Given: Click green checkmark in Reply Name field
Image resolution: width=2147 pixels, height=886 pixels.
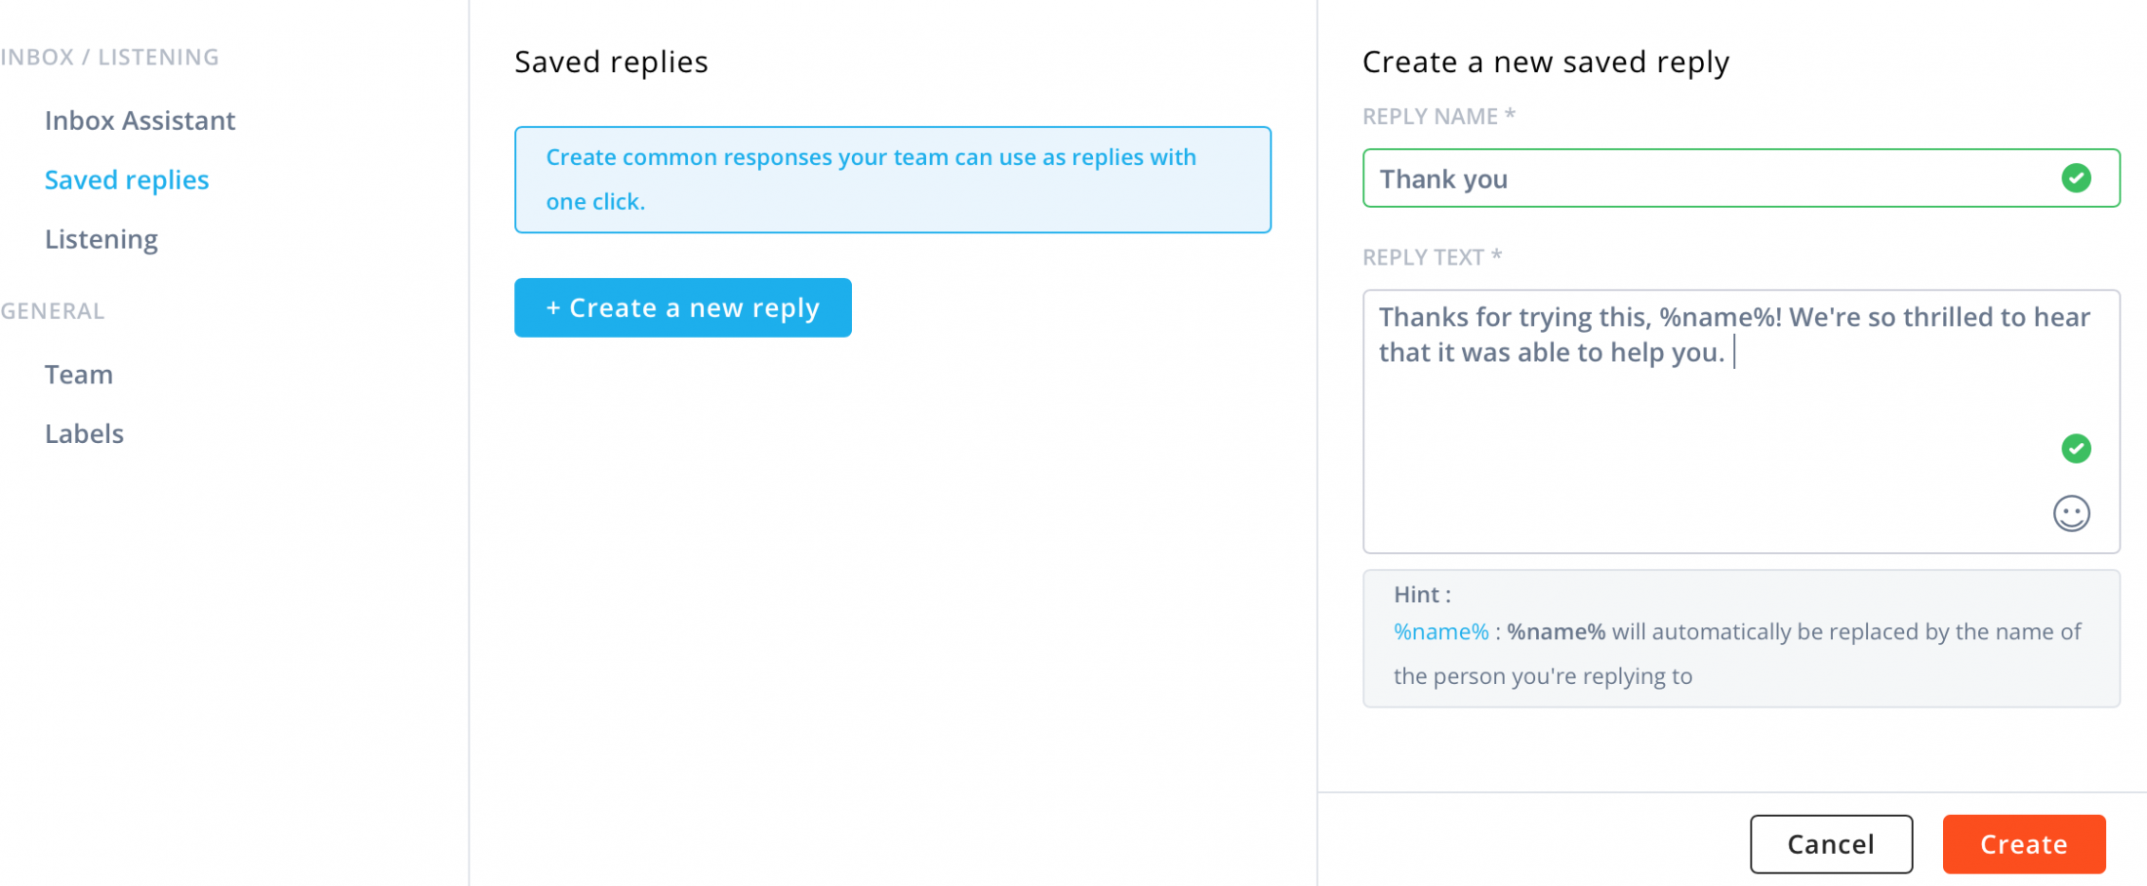Looking at the screenshot, I should [x=2076, y=178].
